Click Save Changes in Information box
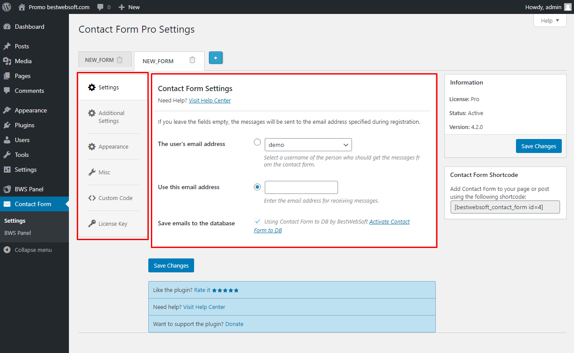Screen dimensions: 574x353 [x=539, y=146]
